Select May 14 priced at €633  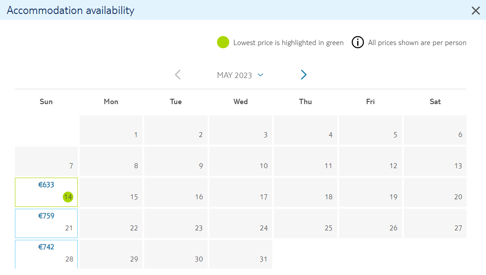[x=46, y=192]
